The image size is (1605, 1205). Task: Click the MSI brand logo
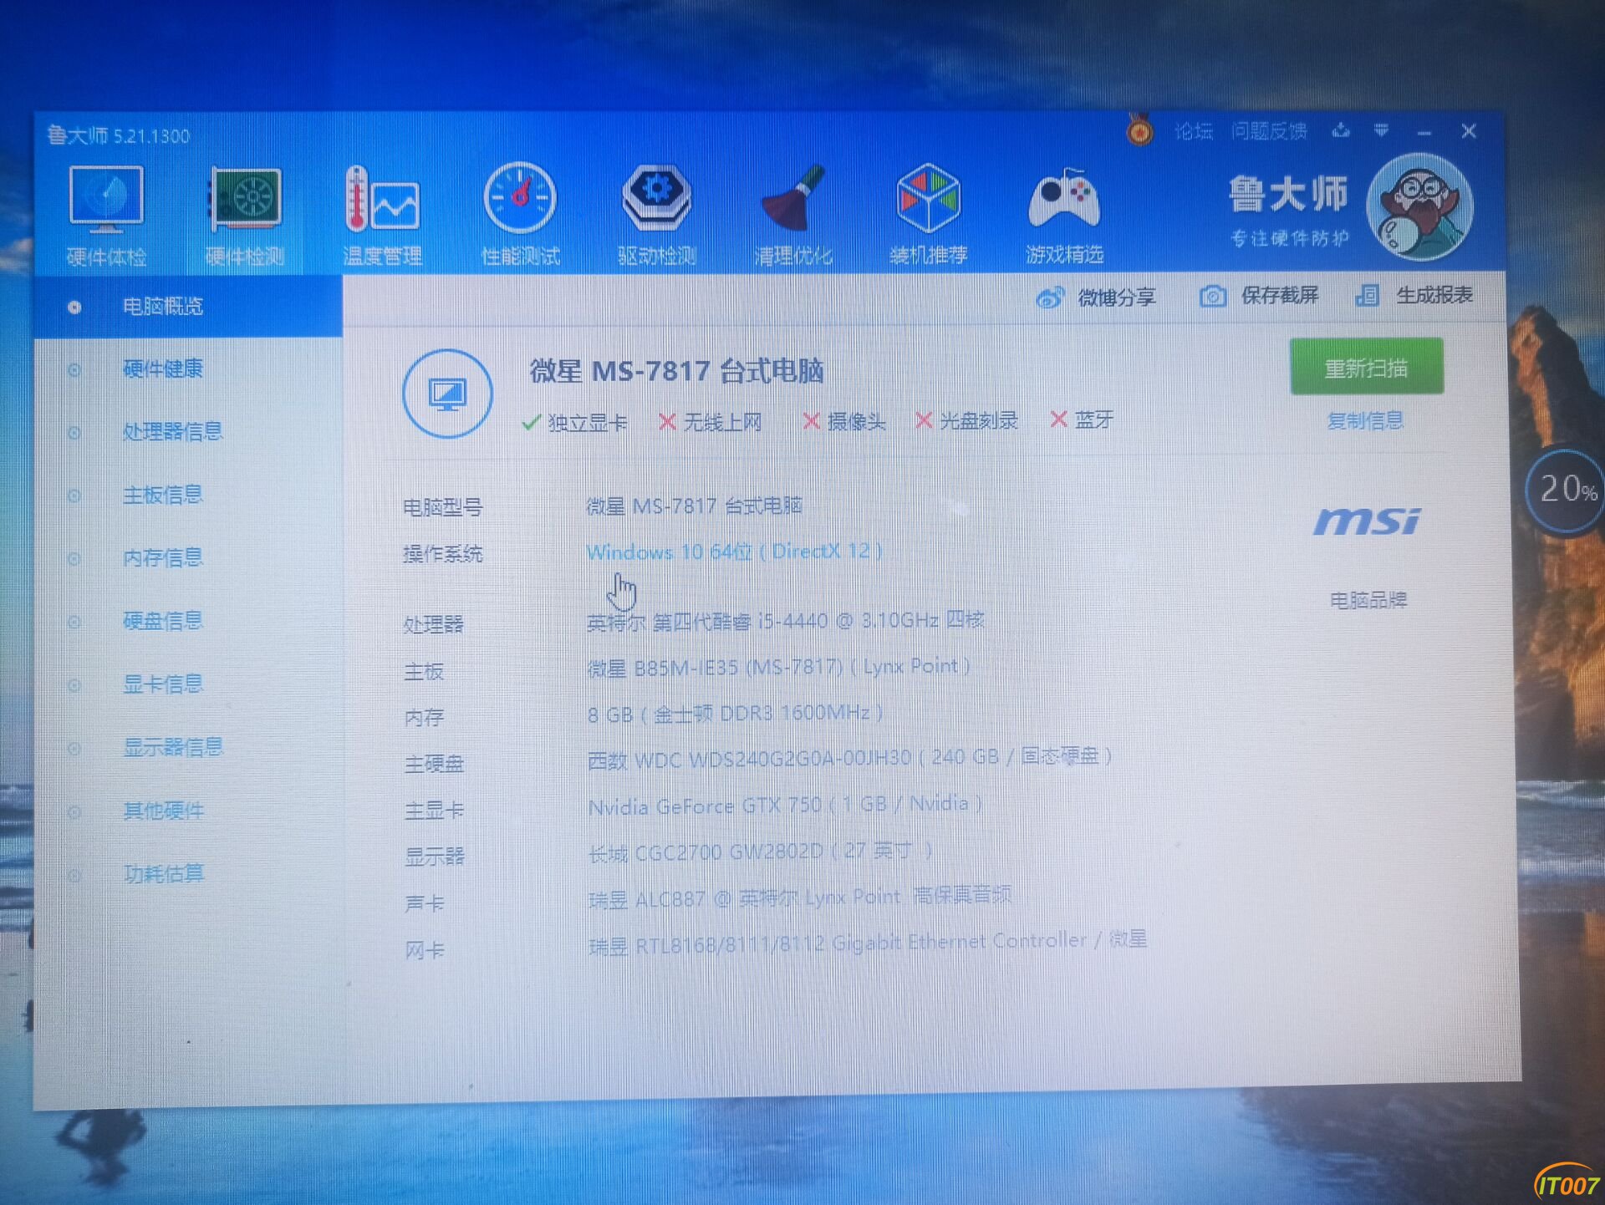(1367, 521)
